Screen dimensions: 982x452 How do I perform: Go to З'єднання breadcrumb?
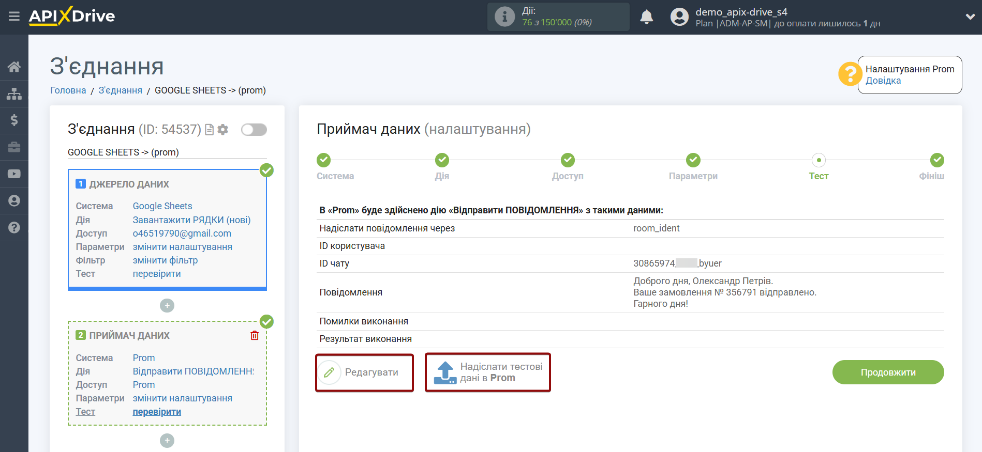(120, 90)
